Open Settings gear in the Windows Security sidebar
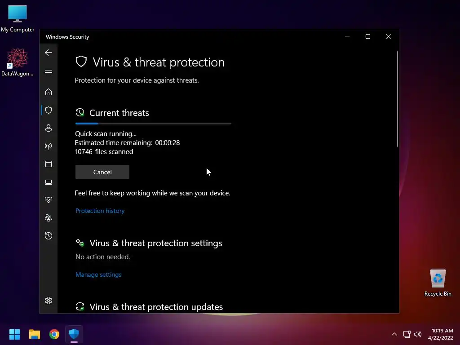This screenshot has height=345, width=460. click(49, 301)
